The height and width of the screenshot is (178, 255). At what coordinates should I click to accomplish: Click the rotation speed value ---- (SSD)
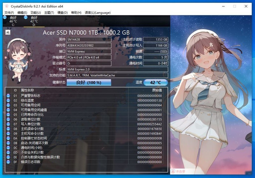click(x=156, y=52)
